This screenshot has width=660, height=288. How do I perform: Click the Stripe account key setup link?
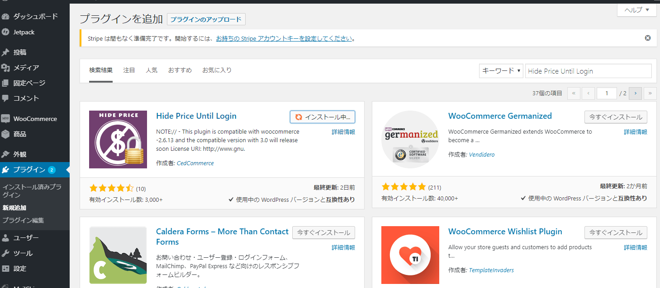(x=284, y=38)
